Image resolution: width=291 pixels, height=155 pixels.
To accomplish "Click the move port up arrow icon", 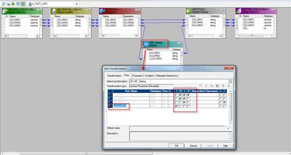I will click(x=223, y=86).
